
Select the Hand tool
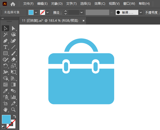point(5,110)
